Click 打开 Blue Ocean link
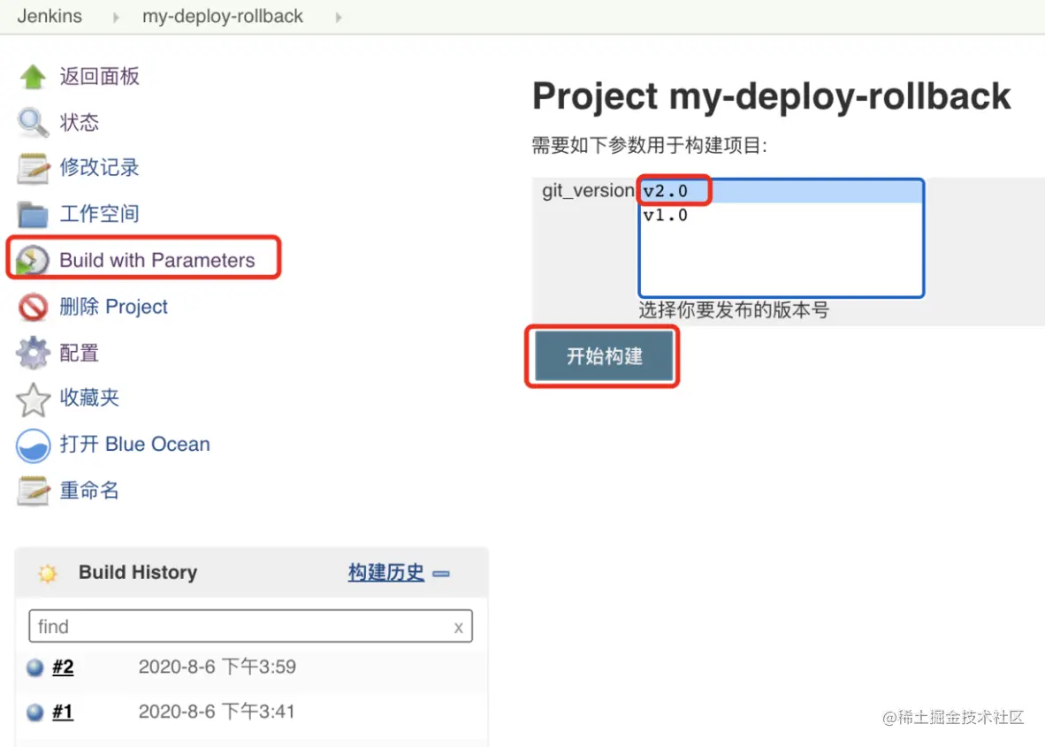The height and width of the screenshot is (747, 1045). point(134,445)
